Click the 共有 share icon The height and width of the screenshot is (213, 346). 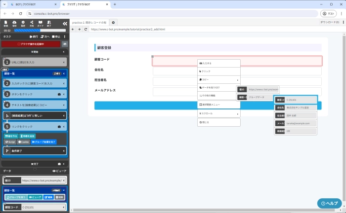coord(32,23)
